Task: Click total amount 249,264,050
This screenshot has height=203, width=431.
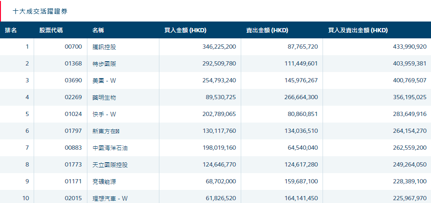Action: [x=410, y=165]
